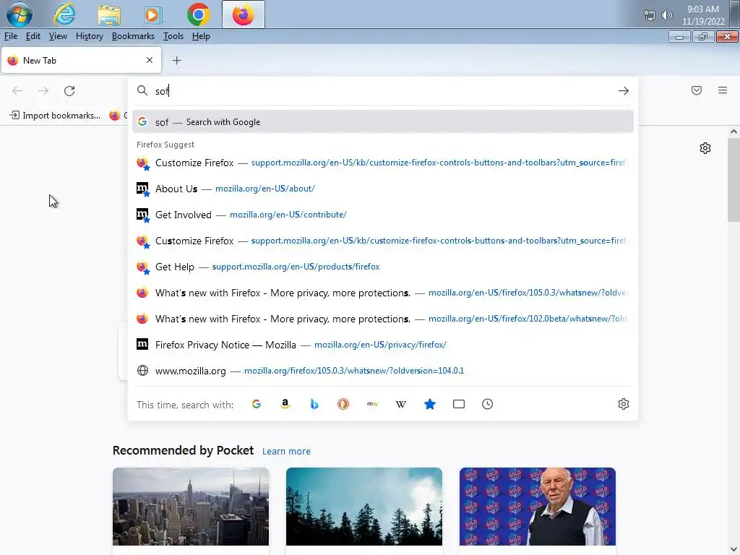
Task: Search this time with Google icon
Action: [x=257, y=404]
